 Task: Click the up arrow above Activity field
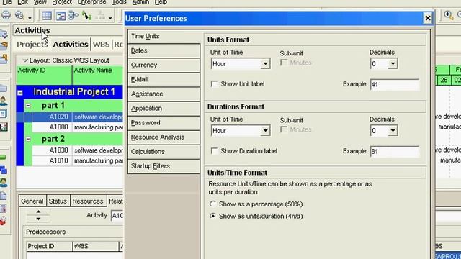pos(38,212)
